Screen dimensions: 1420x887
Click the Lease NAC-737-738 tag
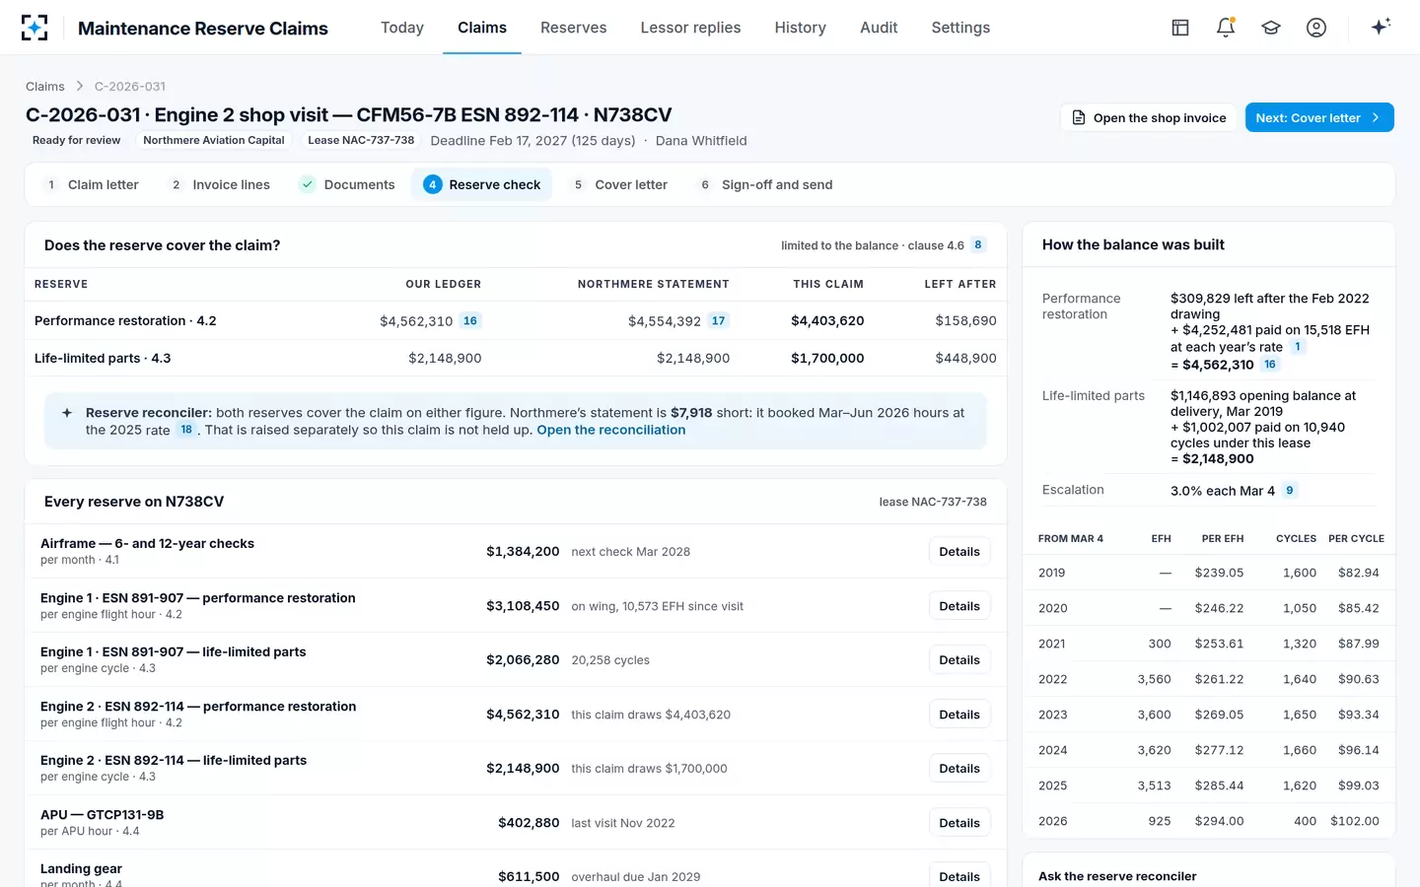[x=361, y=140]
